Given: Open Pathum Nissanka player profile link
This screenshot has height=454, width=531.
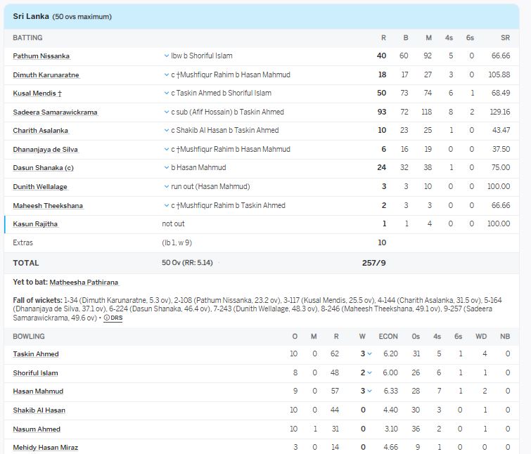Looking at the screenshot, I should (41, 56).
